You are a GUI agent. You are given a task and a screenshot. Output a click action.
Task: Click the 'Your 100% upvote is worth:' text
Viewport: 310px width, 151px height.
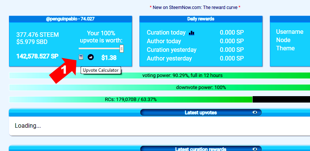pyautogui.click(x=101, y=37)
